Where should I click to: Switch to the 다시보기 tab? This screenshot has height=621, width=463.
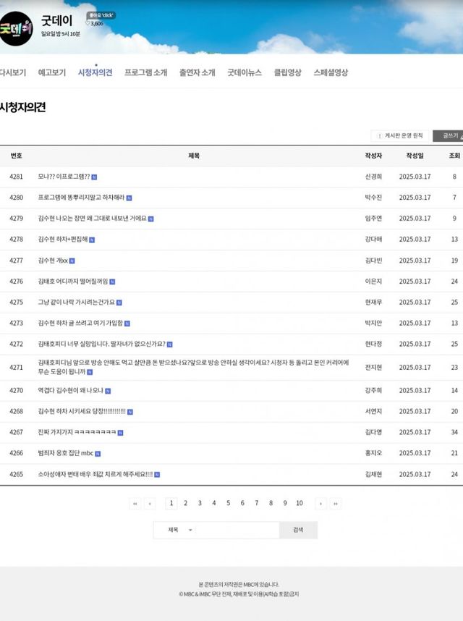(x=13, y=73)
